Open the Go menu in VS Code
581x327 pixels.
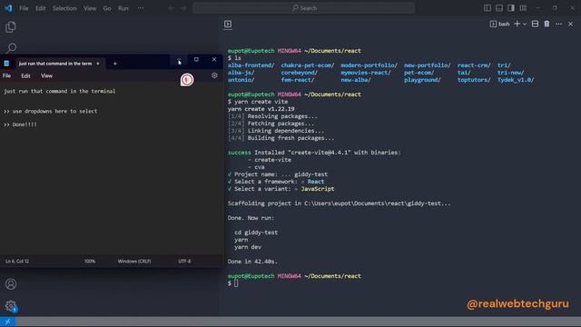coord(107,8)
